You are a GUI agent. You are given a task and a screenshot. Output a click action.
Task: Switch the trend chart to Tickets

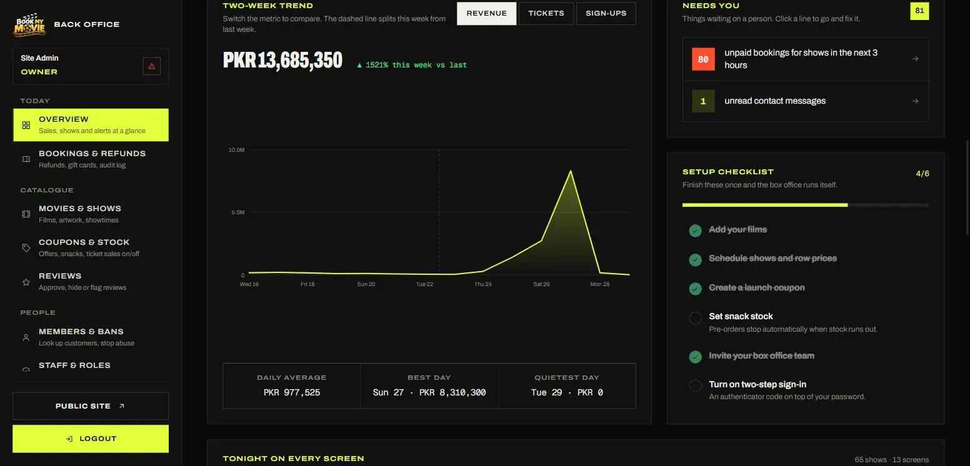(546, 13)
